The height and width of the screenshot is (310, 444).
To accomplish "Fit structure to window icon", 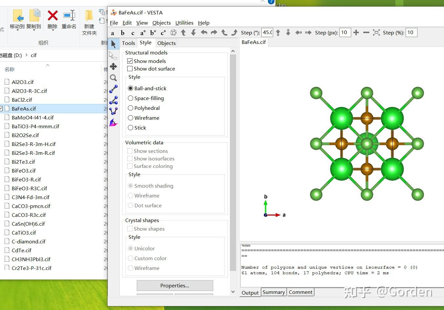I will [x=376, y=32].
